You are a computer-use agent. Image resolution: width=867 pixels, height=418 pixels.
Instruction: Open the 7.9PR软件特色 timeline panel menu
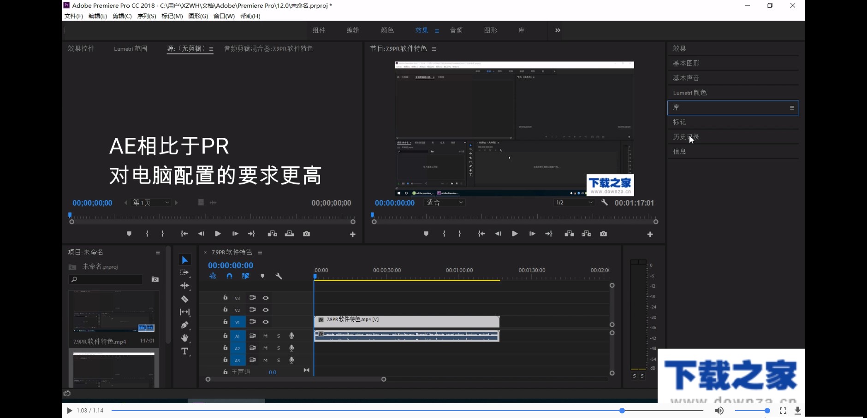[261, 252]
